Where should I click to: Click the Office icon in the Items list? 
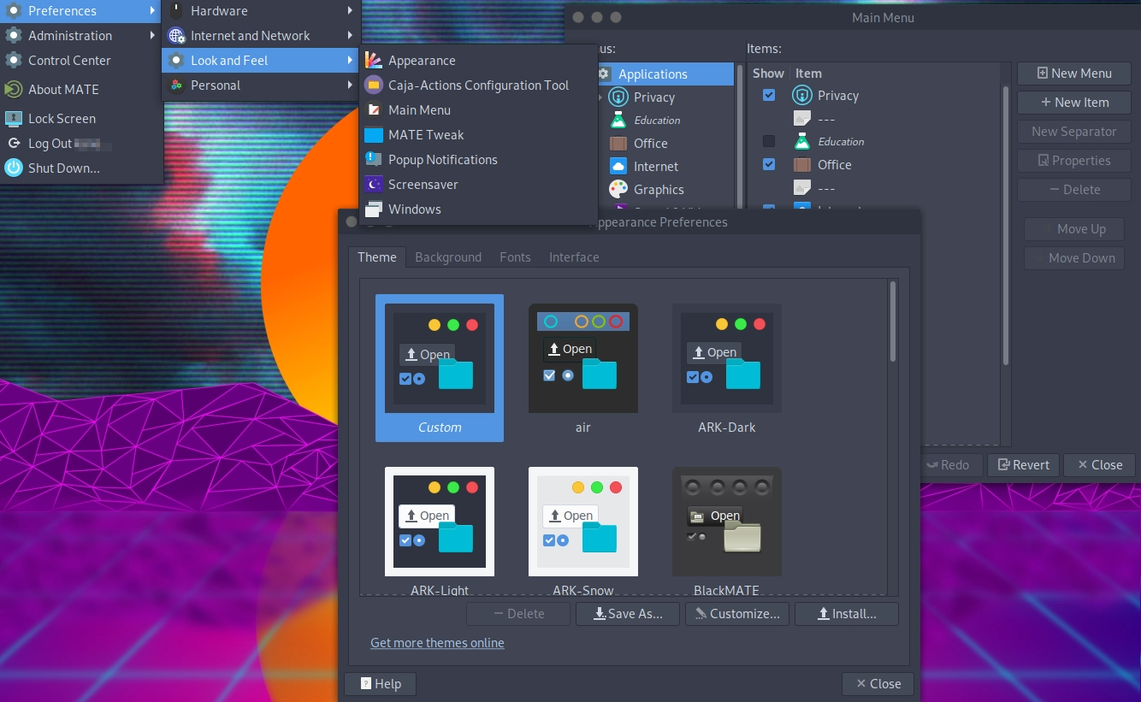(801, 165)
